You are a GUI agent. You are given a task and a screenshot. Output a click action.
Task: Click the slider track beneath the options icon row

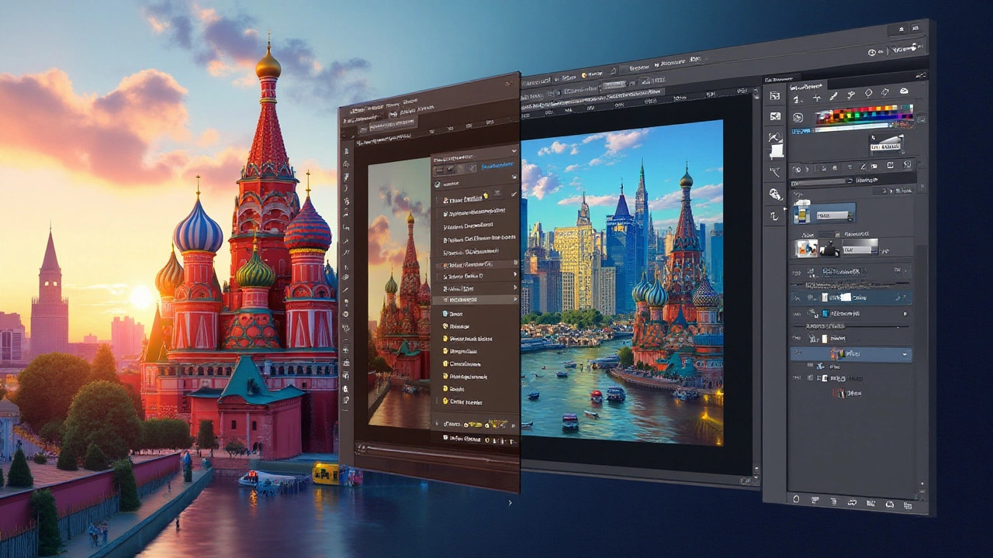822,181
